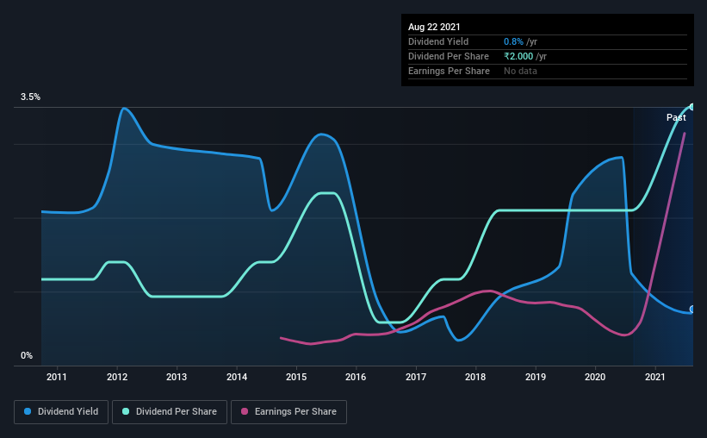Click the 3.5% y-axis label
Viewport: 707px width, 438px height.
(x=30, y=97)
